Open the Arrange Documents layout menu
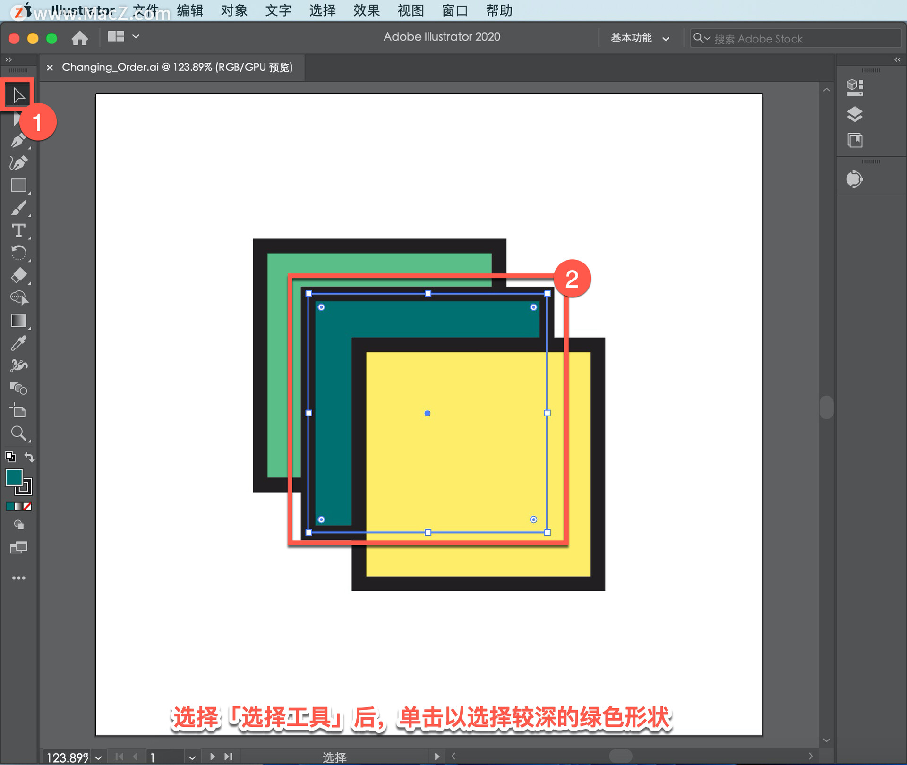The height and width of the screenshot is (765, 907). pyautogui.click(x=123, y=36)
